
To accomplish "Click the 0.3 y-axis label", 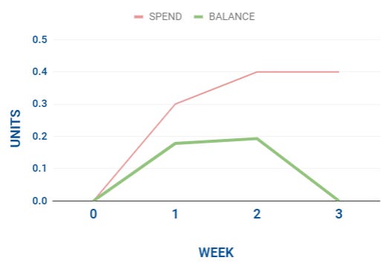I will pos(39,104).
